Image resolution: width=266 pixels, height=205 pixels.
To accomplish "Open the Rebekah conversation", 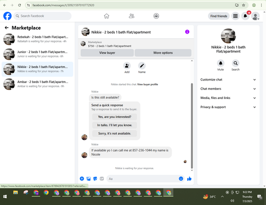I will 37,39.
